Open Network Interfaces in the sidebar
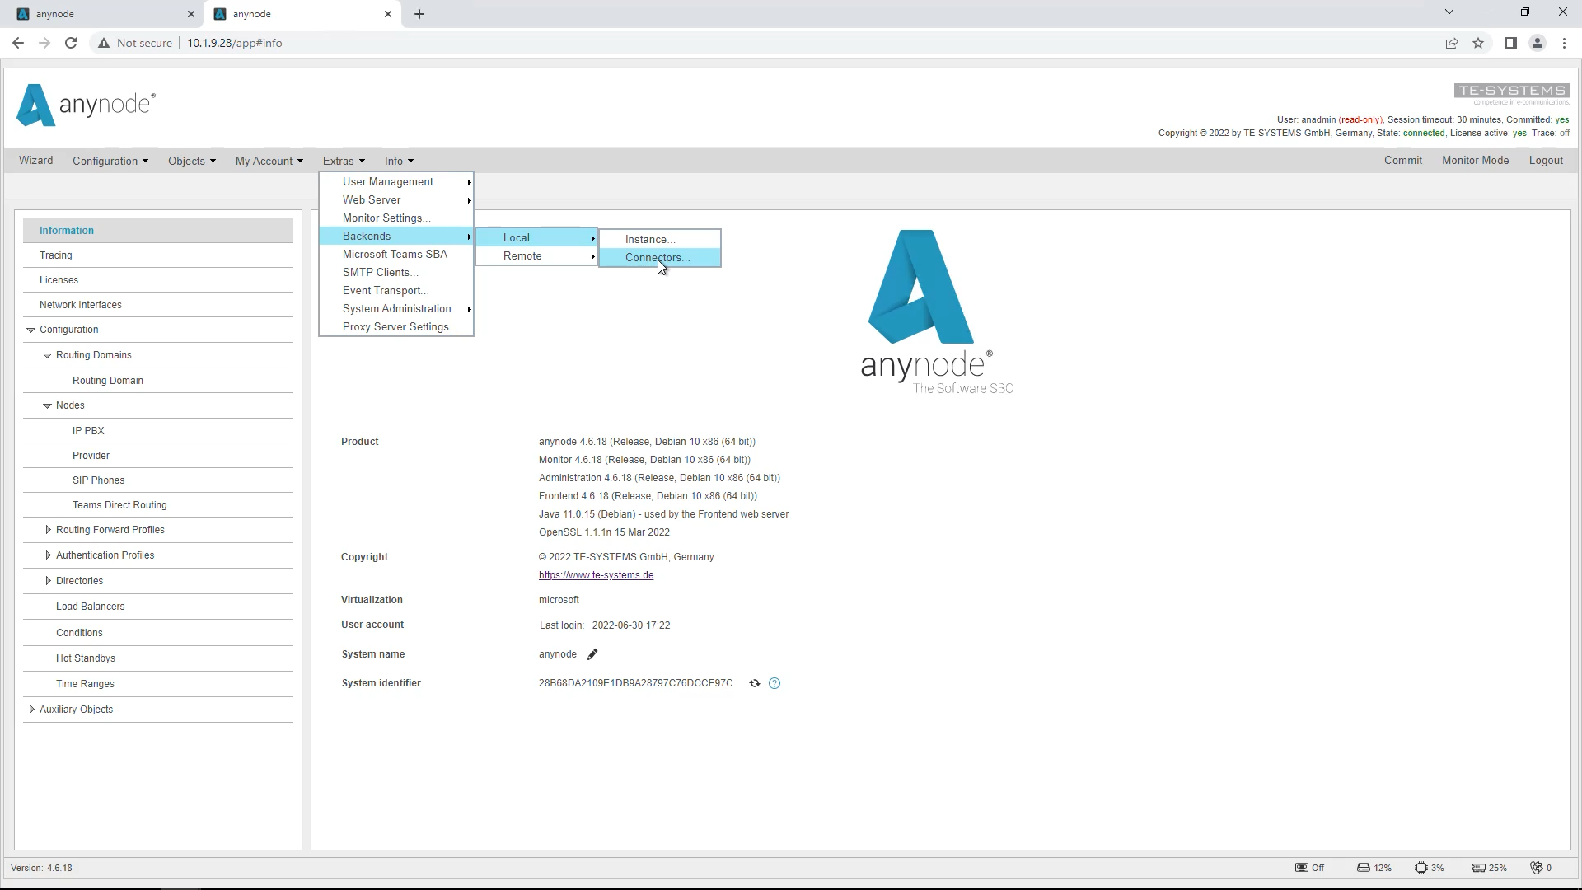This screenshot has height=890, width=1582. tap(158, 305)
